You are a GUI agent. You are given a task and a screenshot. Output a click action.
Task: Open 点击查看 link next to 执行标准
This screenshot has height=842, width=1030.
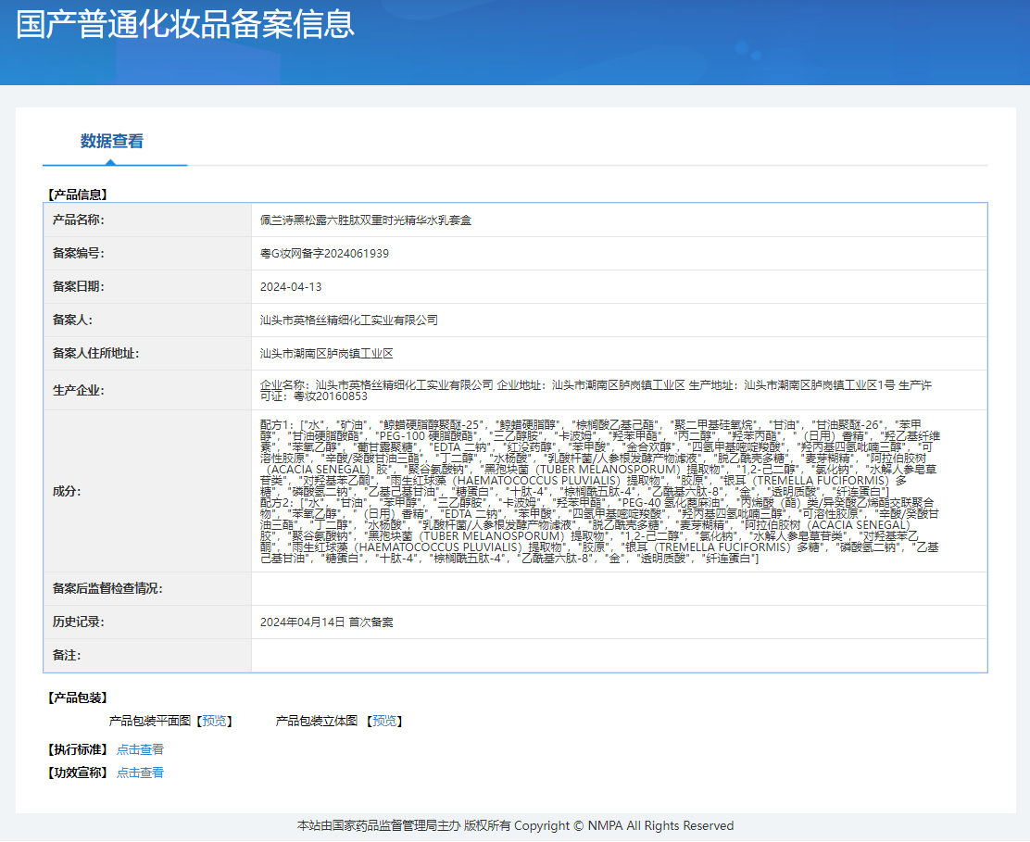140,749
